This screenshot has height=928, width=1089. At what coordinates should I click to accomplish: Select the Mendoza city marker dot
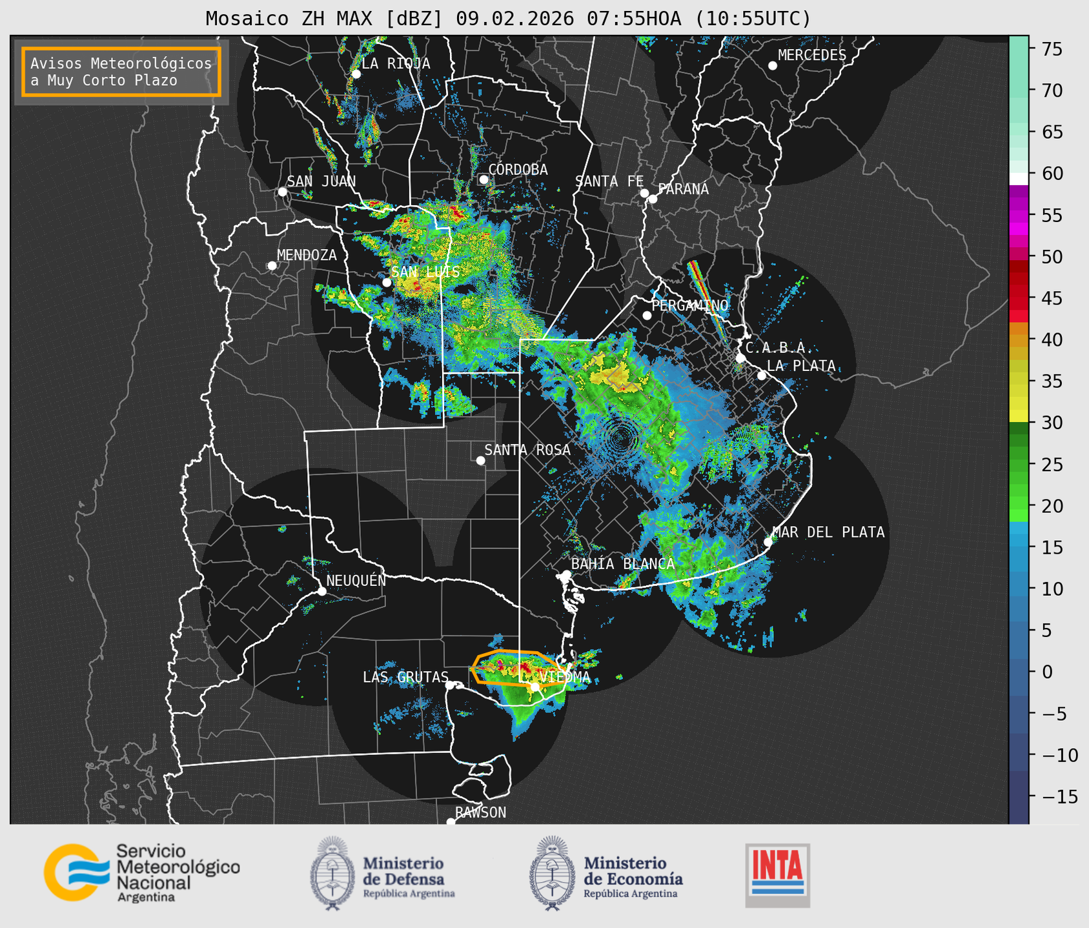272,266
